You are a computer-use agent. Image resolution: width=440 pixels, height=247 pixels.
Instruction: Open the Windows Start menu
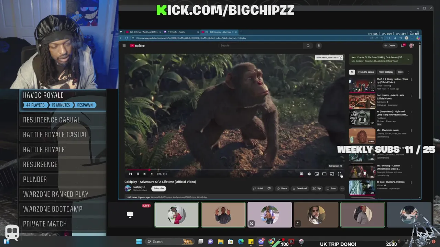point(139,242)
